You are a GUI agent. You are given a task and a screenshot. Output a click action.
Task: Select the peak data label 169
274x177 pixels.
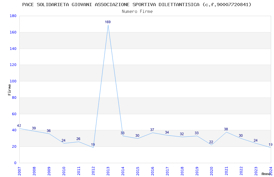click(x=108, y=22)
